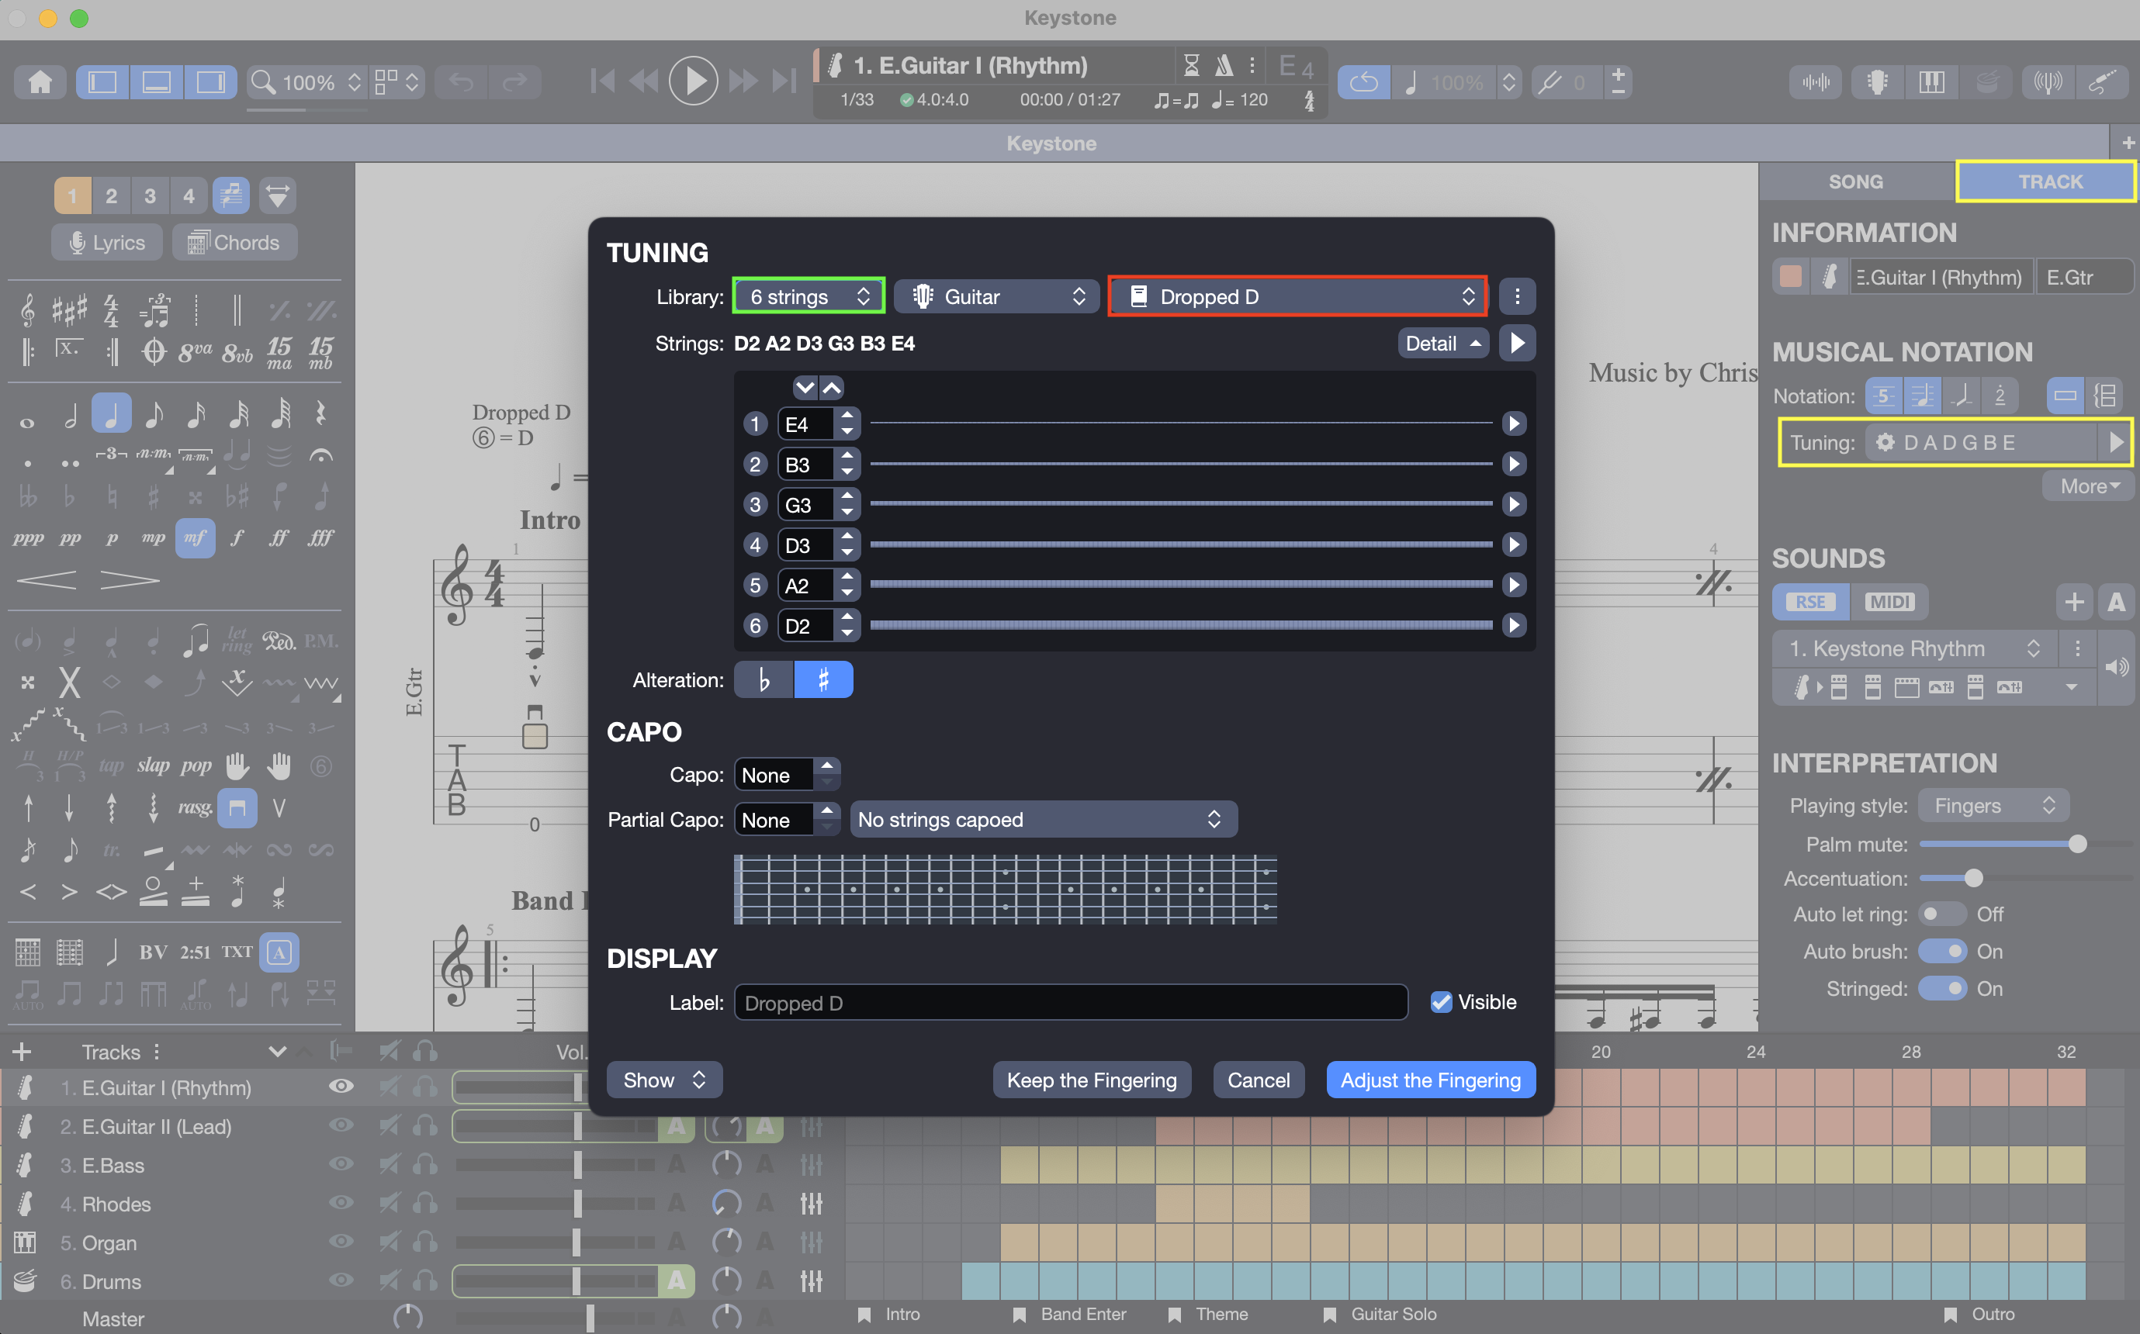Image resolution: width=2140 pixels, height=1334 pixels.
Task: Click the metronome icon in the track header
Action: pyautogui.click(x=1224, y=65)
